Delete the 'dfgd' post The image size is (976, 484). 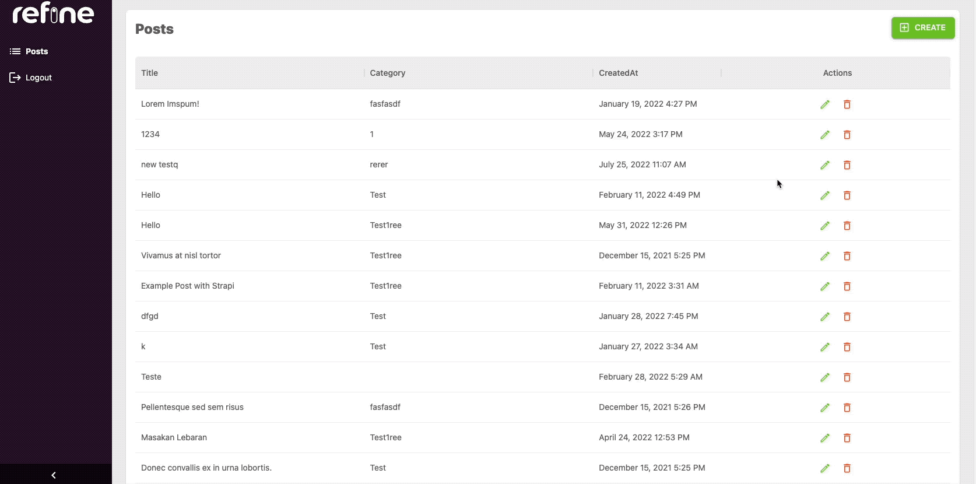point(847,317)
